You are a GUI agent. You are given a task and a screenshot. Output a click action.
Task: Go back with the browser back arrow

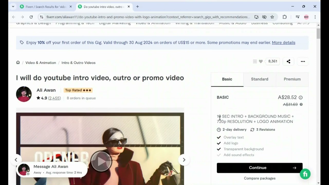click(x=14, y=17)
